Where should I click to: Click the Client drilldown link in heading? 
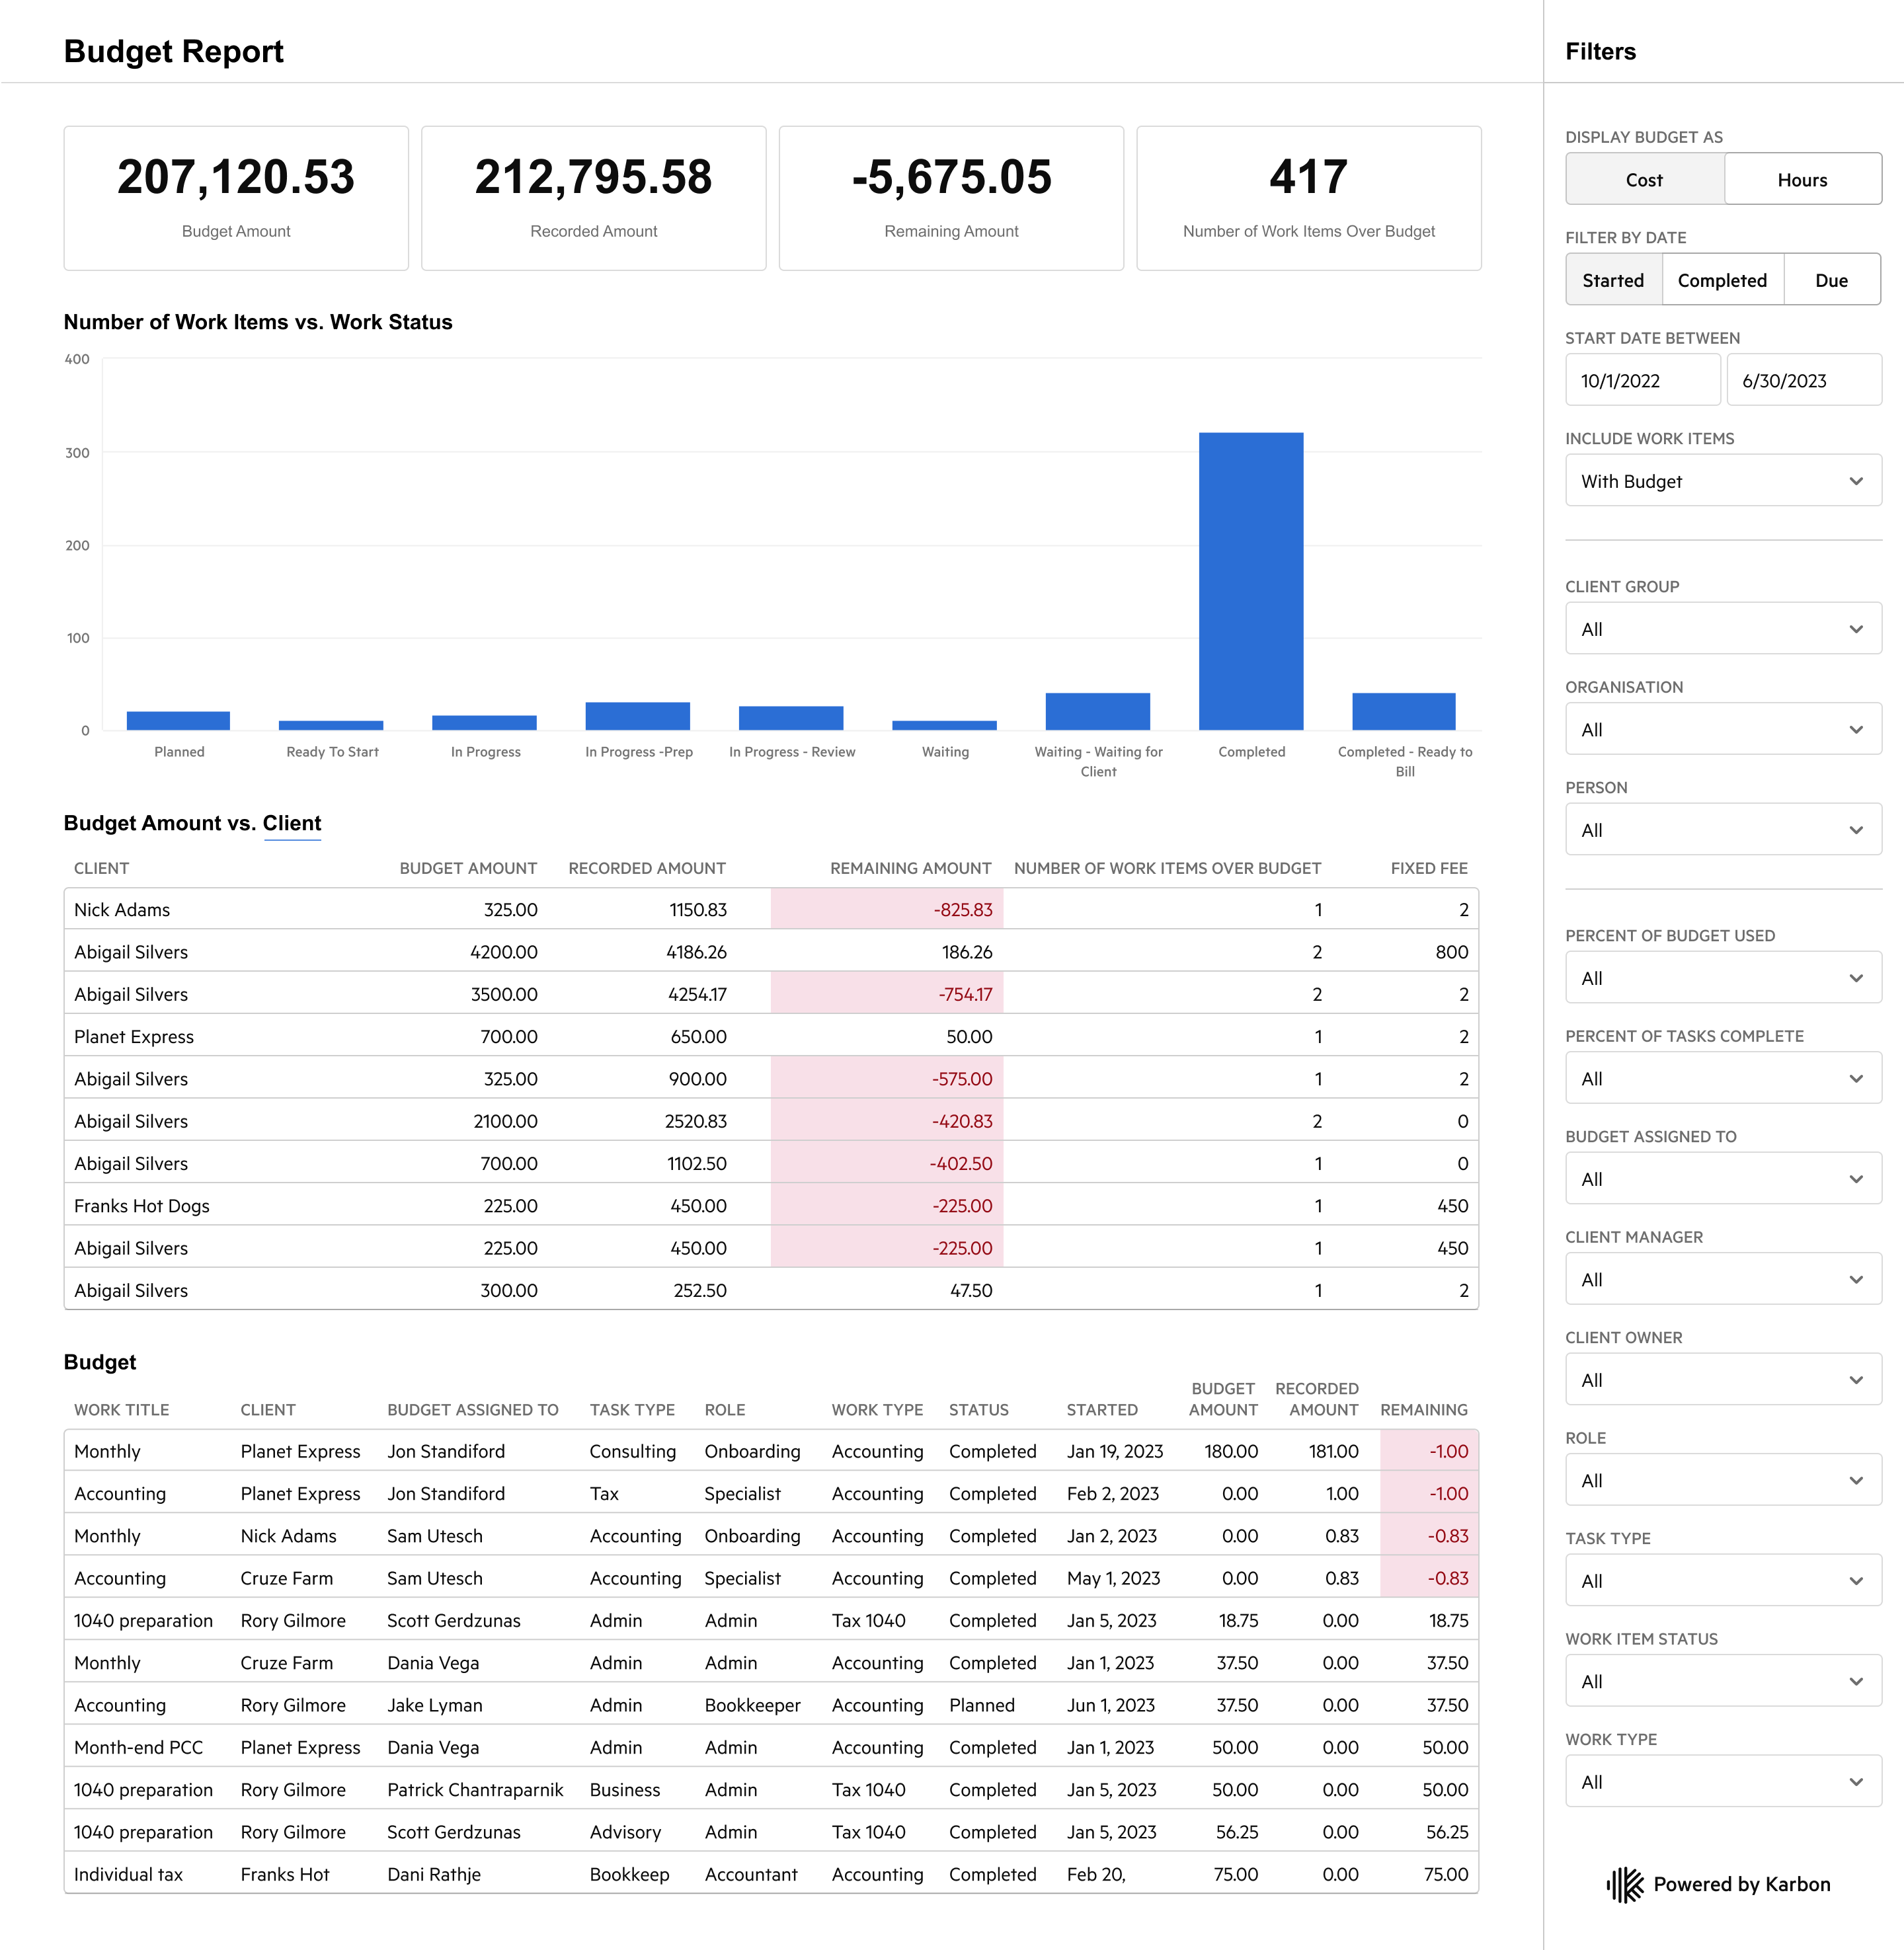tap(292, 823)
